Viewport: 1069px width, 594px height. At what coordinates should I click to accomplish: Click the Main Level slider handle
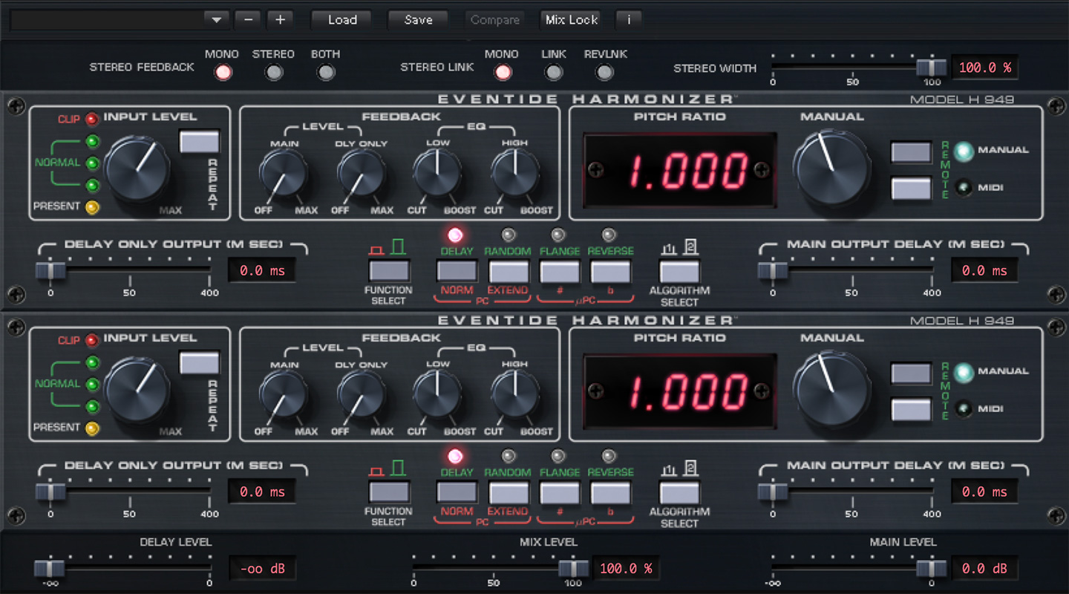pos(931,569)
